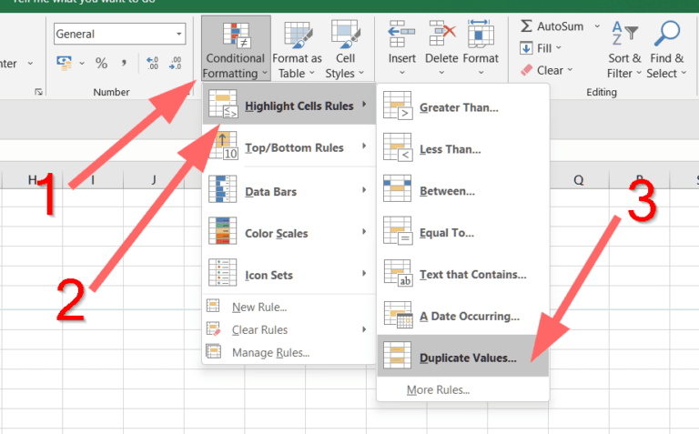
Task: Click the Fill down-arrow icon
Action: [x=526, y=47]
